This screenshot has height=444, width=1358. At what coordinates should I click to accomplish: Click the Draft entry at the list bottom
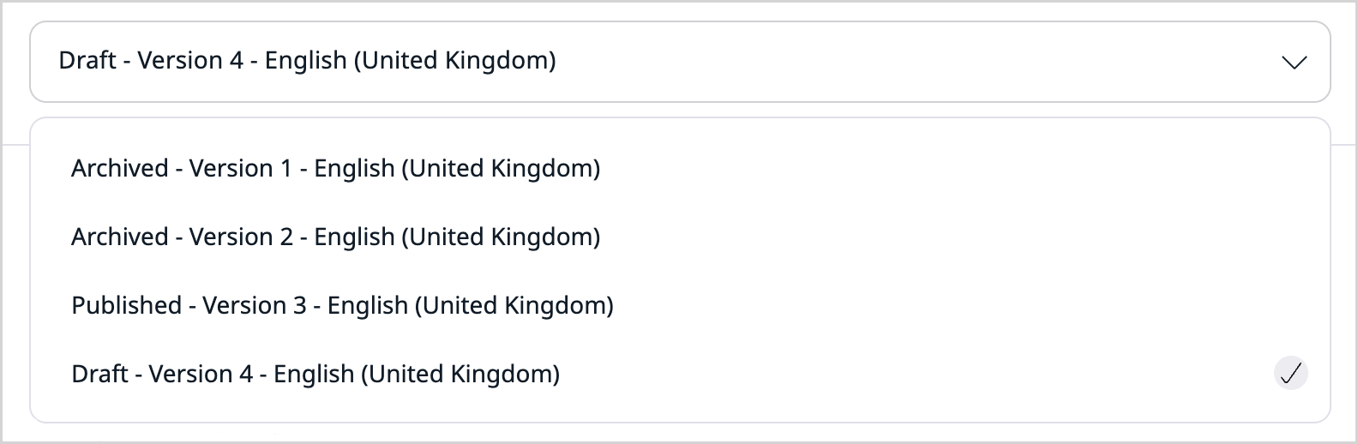(x=315, y=374)
